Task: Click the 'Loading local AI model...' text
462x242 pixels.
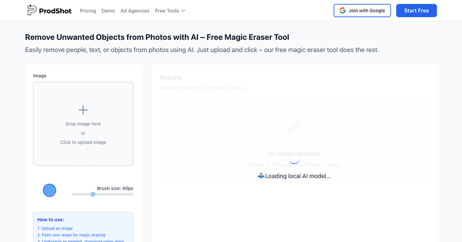Action: coord(298,176)
